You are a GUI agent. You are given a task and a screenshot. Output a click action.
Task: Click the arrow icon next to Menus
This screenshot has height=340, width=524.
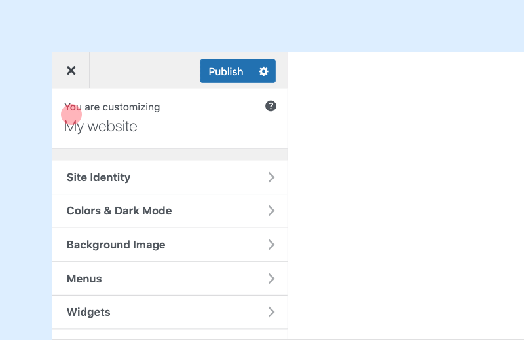(x=271, y=279)
